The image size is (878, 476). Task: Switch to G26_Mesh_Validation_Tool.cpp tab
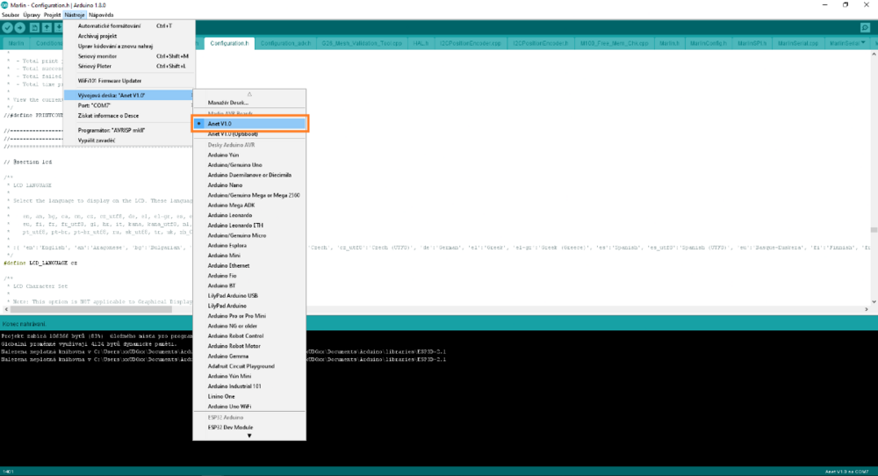click(x=362, y=43)
